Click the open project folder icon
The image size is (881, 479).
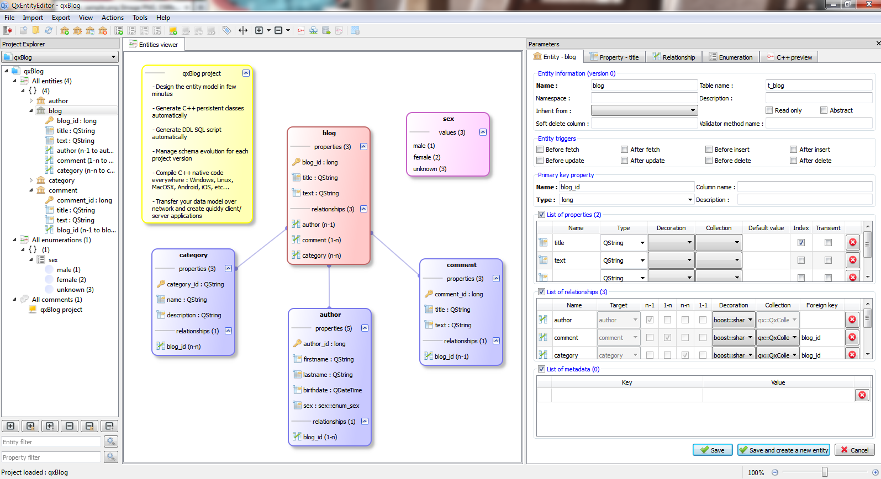tap(36, 30)
